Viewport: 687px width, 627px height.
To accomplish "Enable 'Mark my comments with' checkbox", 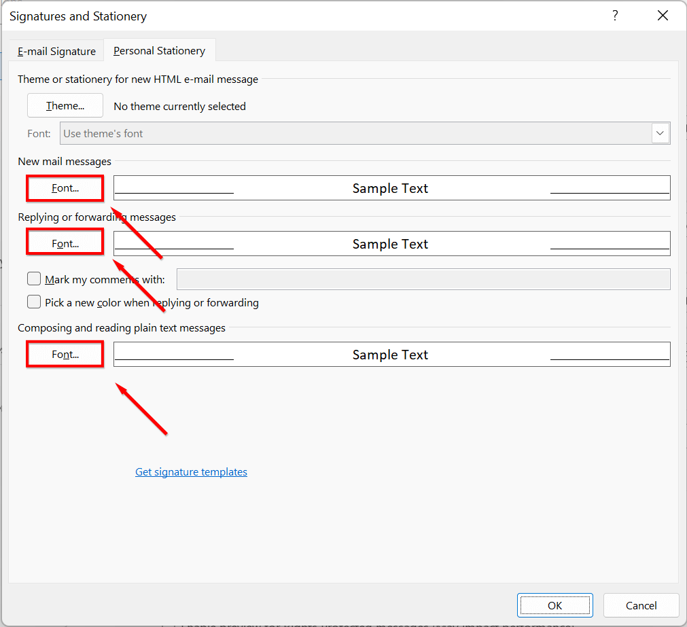I will pyautogui.click(x=34, y=279).
